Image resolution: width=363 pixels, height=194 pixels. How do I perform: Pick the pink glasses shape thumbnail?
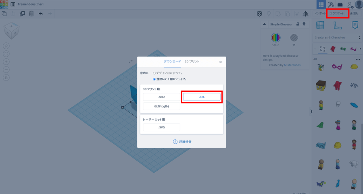tap(337, 67)
